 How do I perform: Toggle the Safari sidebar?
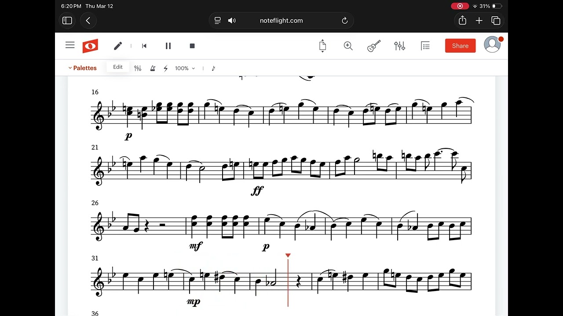pyautogui.click(x=67, y=21)
